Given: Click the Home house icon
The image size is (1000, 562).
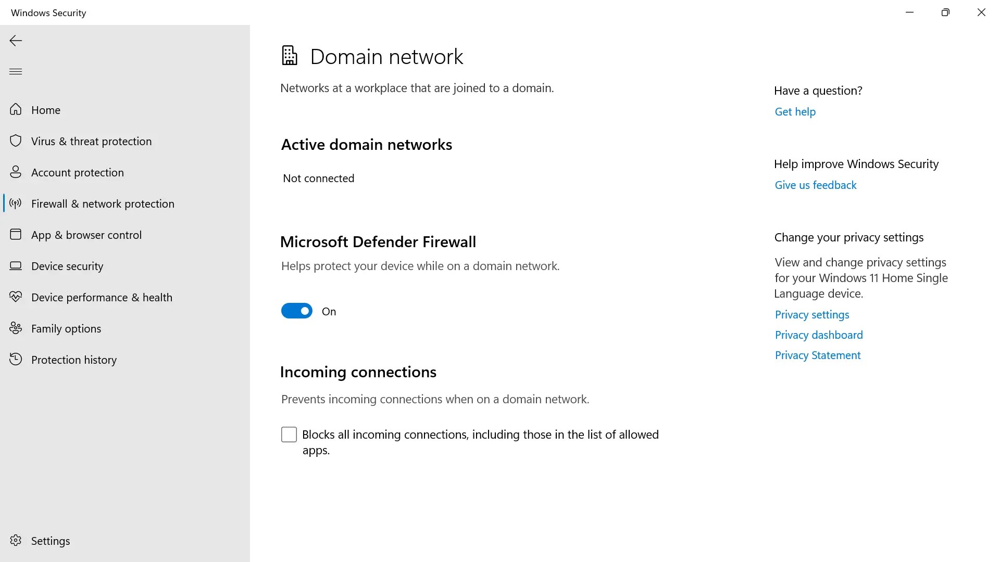Looking at the screenshot, I should [16, 110].
